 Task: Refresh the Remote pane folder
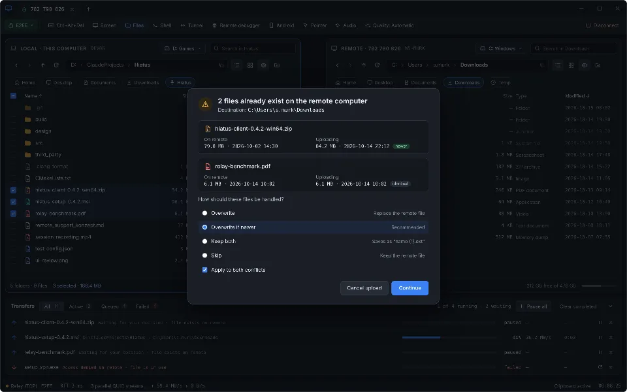point(377,65)
